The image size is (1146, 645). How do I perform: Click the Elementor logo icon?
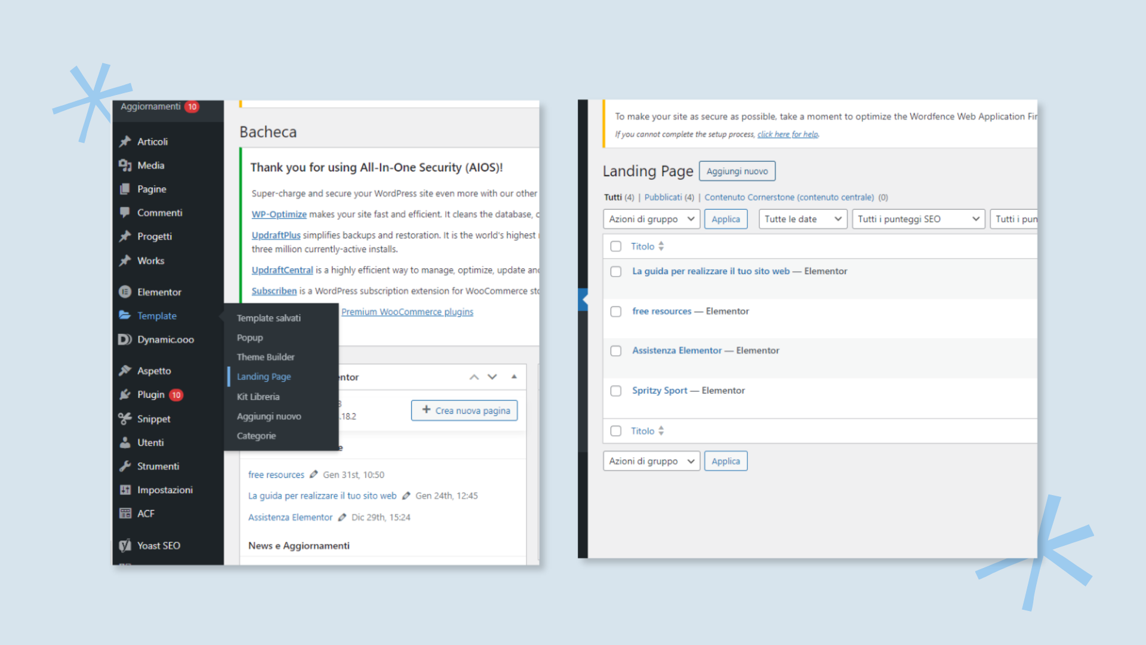(125, 291)
